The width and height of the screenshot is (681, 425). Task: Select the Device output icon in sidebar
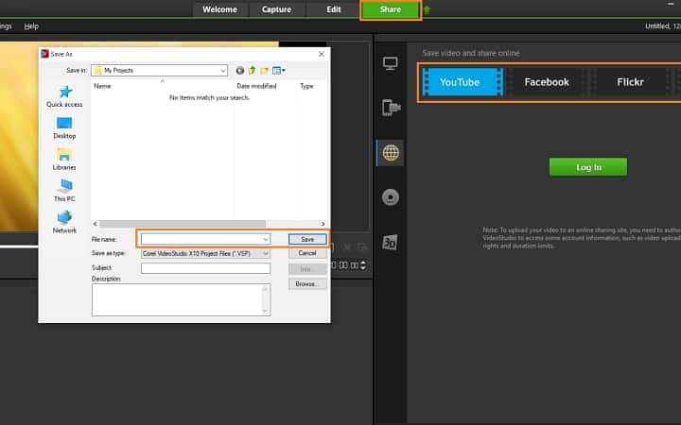point(390,107)
